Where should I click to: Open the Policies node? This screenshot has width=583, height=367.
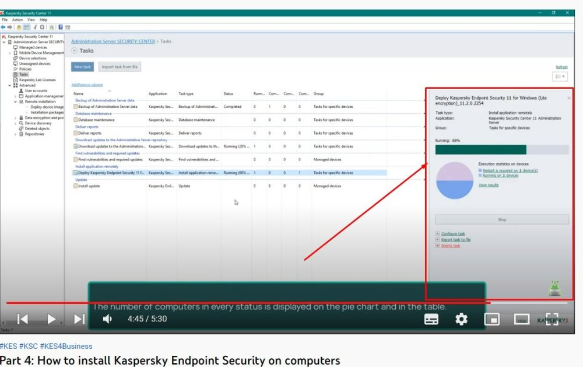[25, 69]
